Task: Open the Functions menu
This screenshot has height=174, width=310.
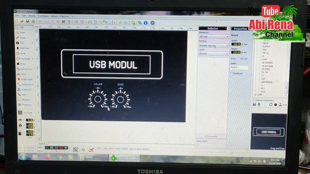Action: (43, 16)
